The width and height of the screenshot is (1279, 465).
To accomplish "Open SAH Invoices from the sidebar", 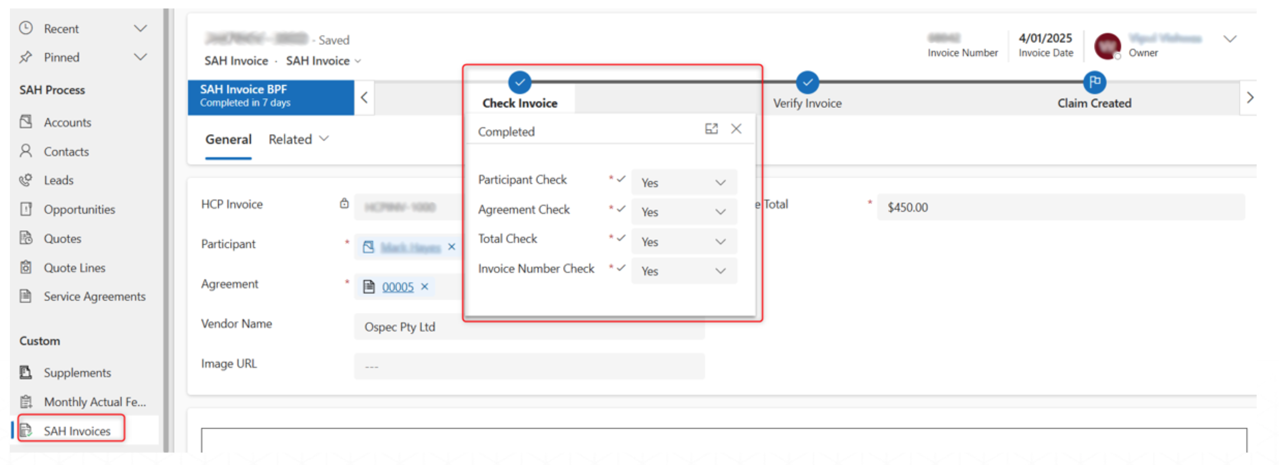I will pos(76,431).
